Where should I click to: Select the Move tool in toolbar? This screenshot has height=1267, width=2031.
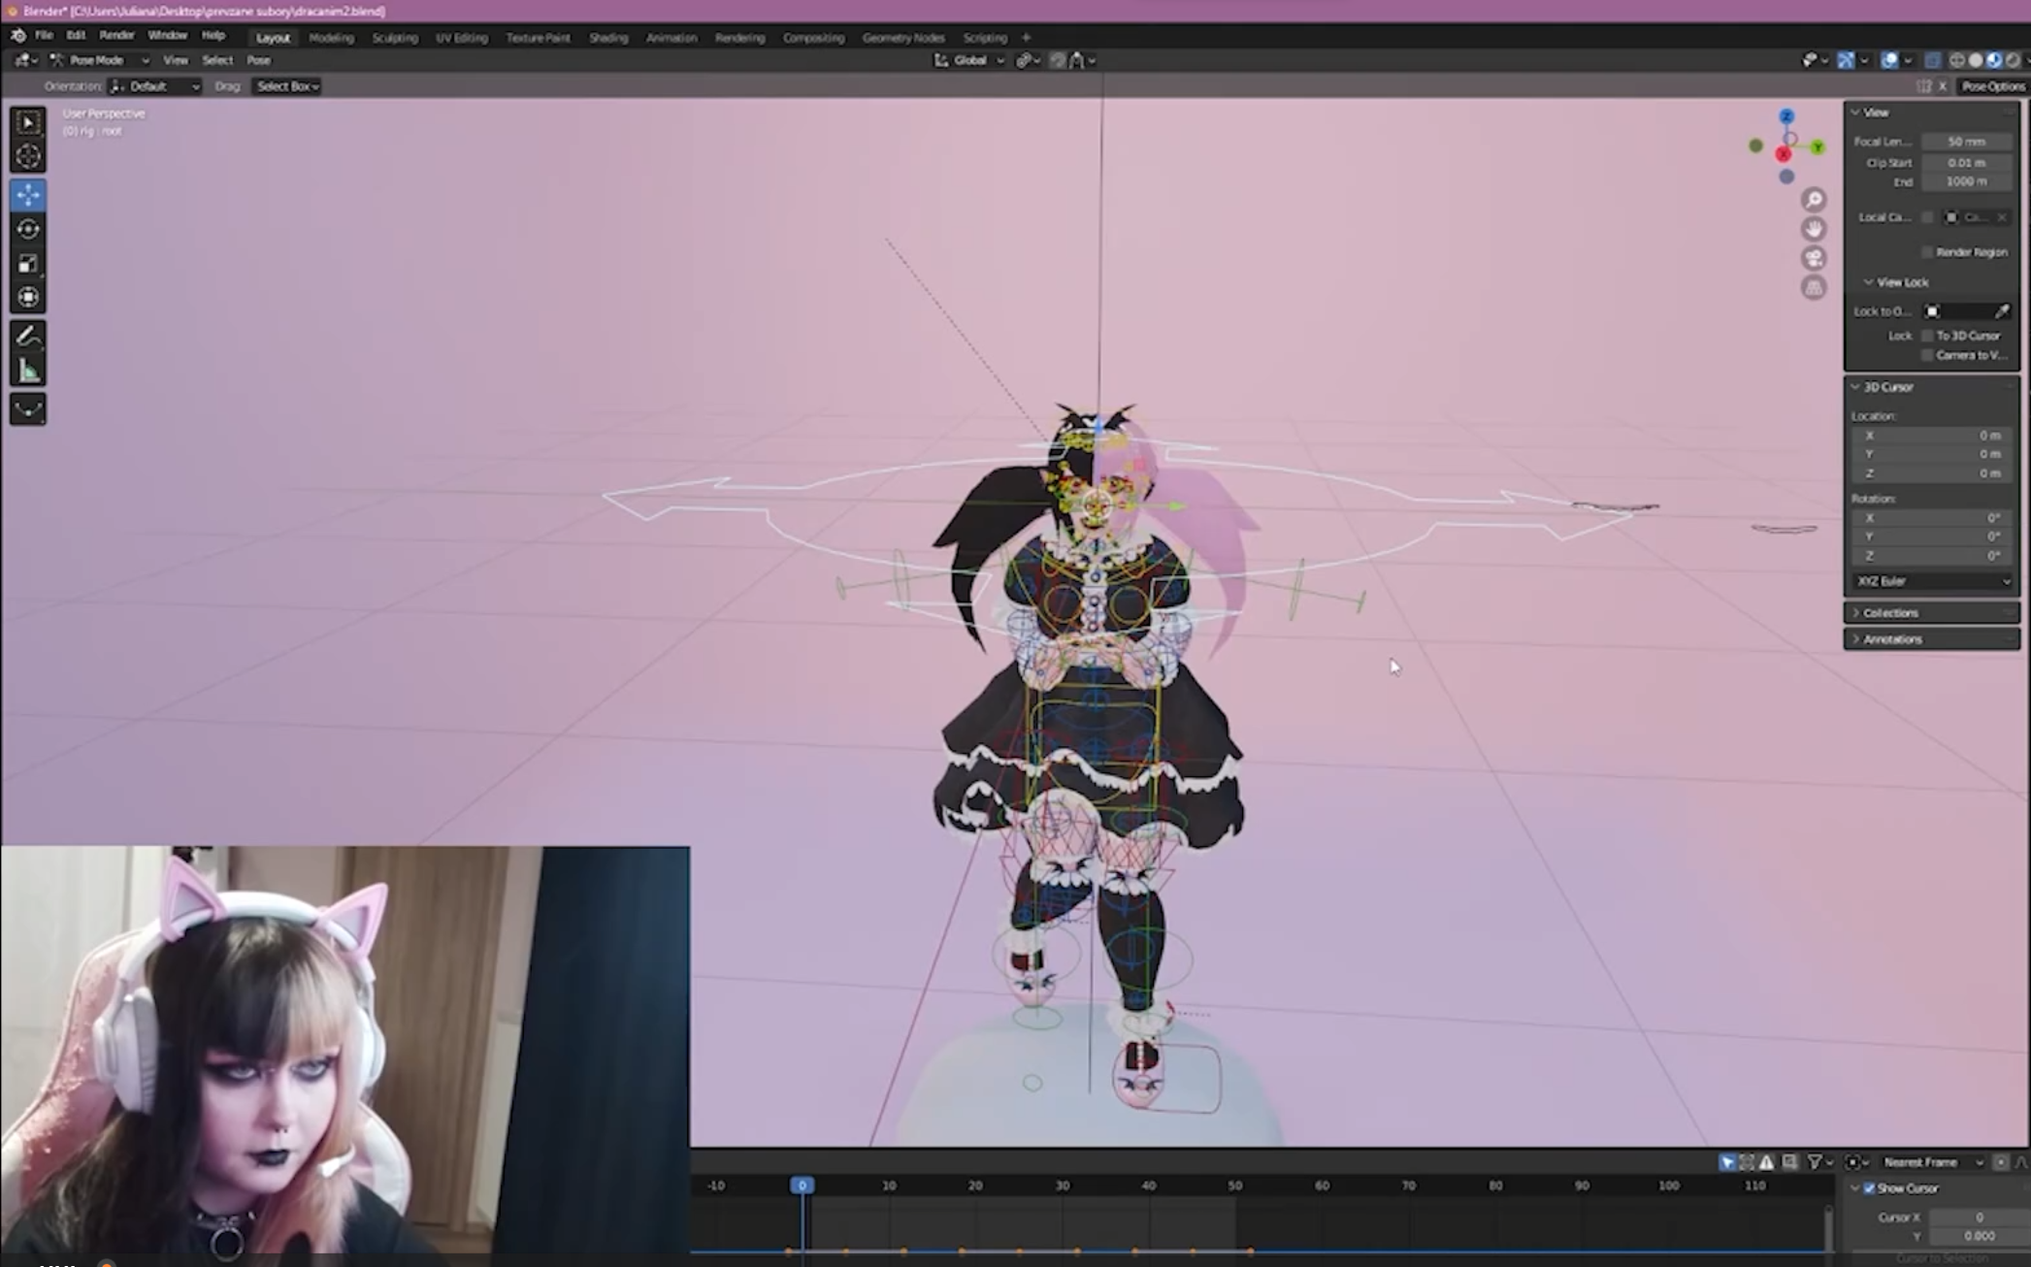[28, 195]
